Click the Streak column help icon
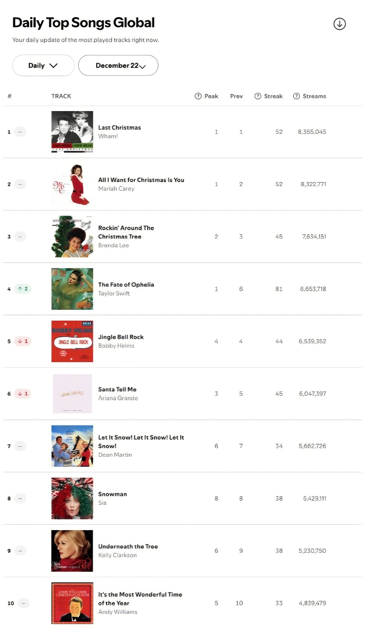 (258, 96)
